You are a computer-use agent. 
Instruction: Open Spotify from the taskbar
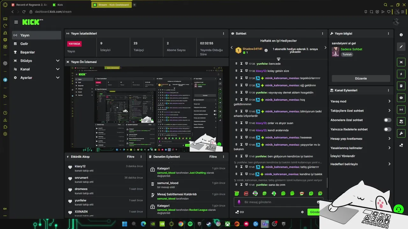(190, 224)
